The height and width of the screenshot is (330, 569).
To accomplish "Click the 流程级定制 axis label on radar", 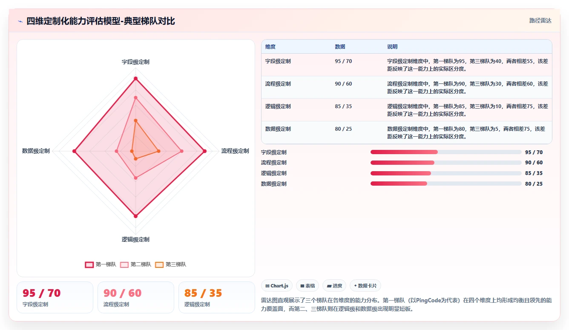I will 235,151.
